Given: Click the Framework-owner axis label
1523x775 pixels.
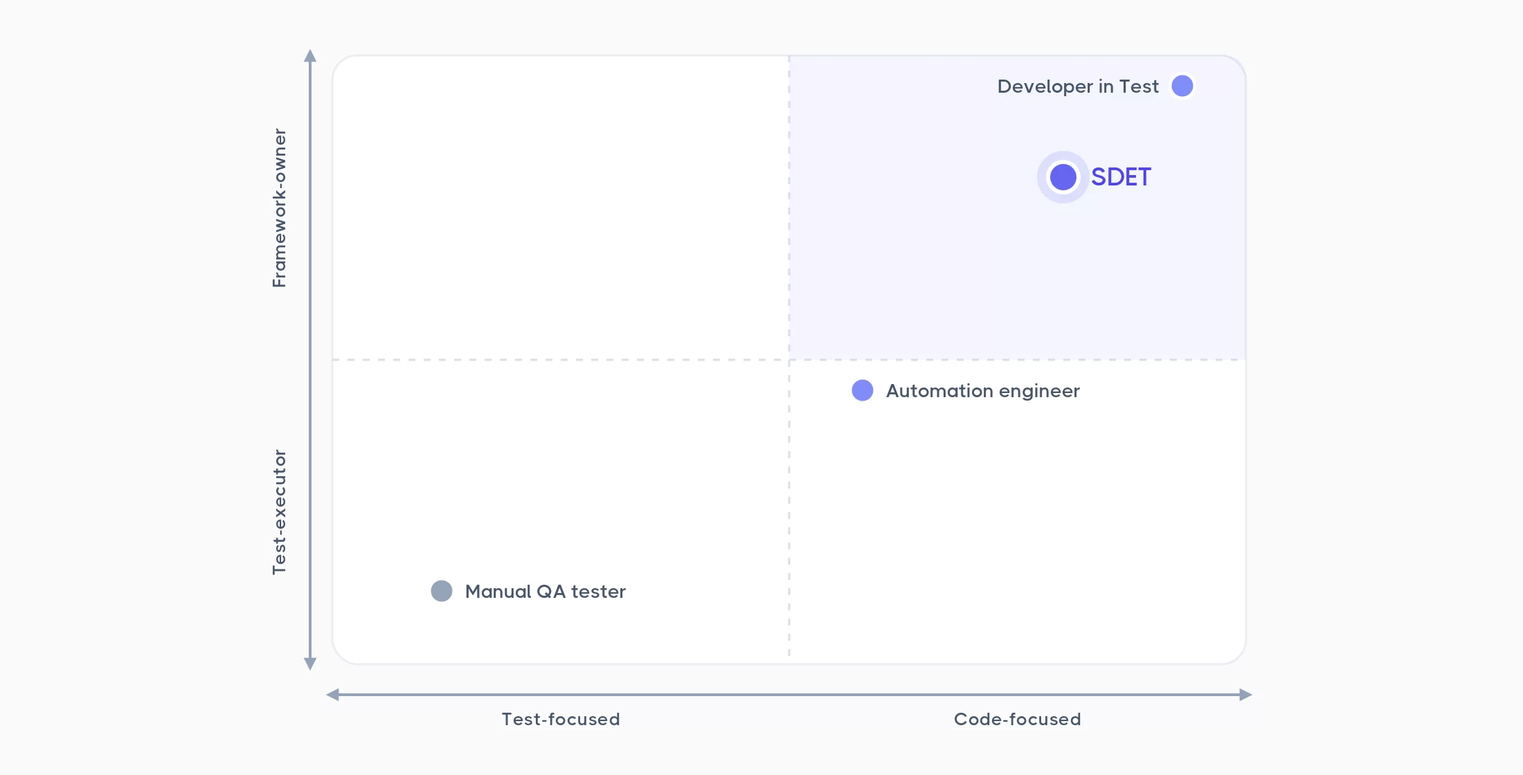Looking at the screenshot, I should click(279, 208).
